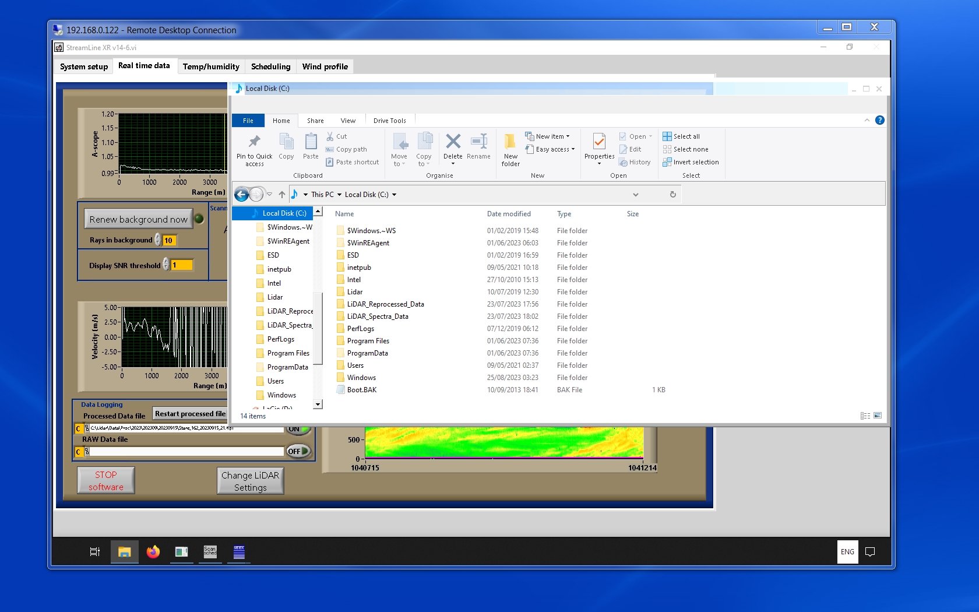The image size is (979, 612).
Task: Open Properties from the ribbon
Action: (599, 142)
